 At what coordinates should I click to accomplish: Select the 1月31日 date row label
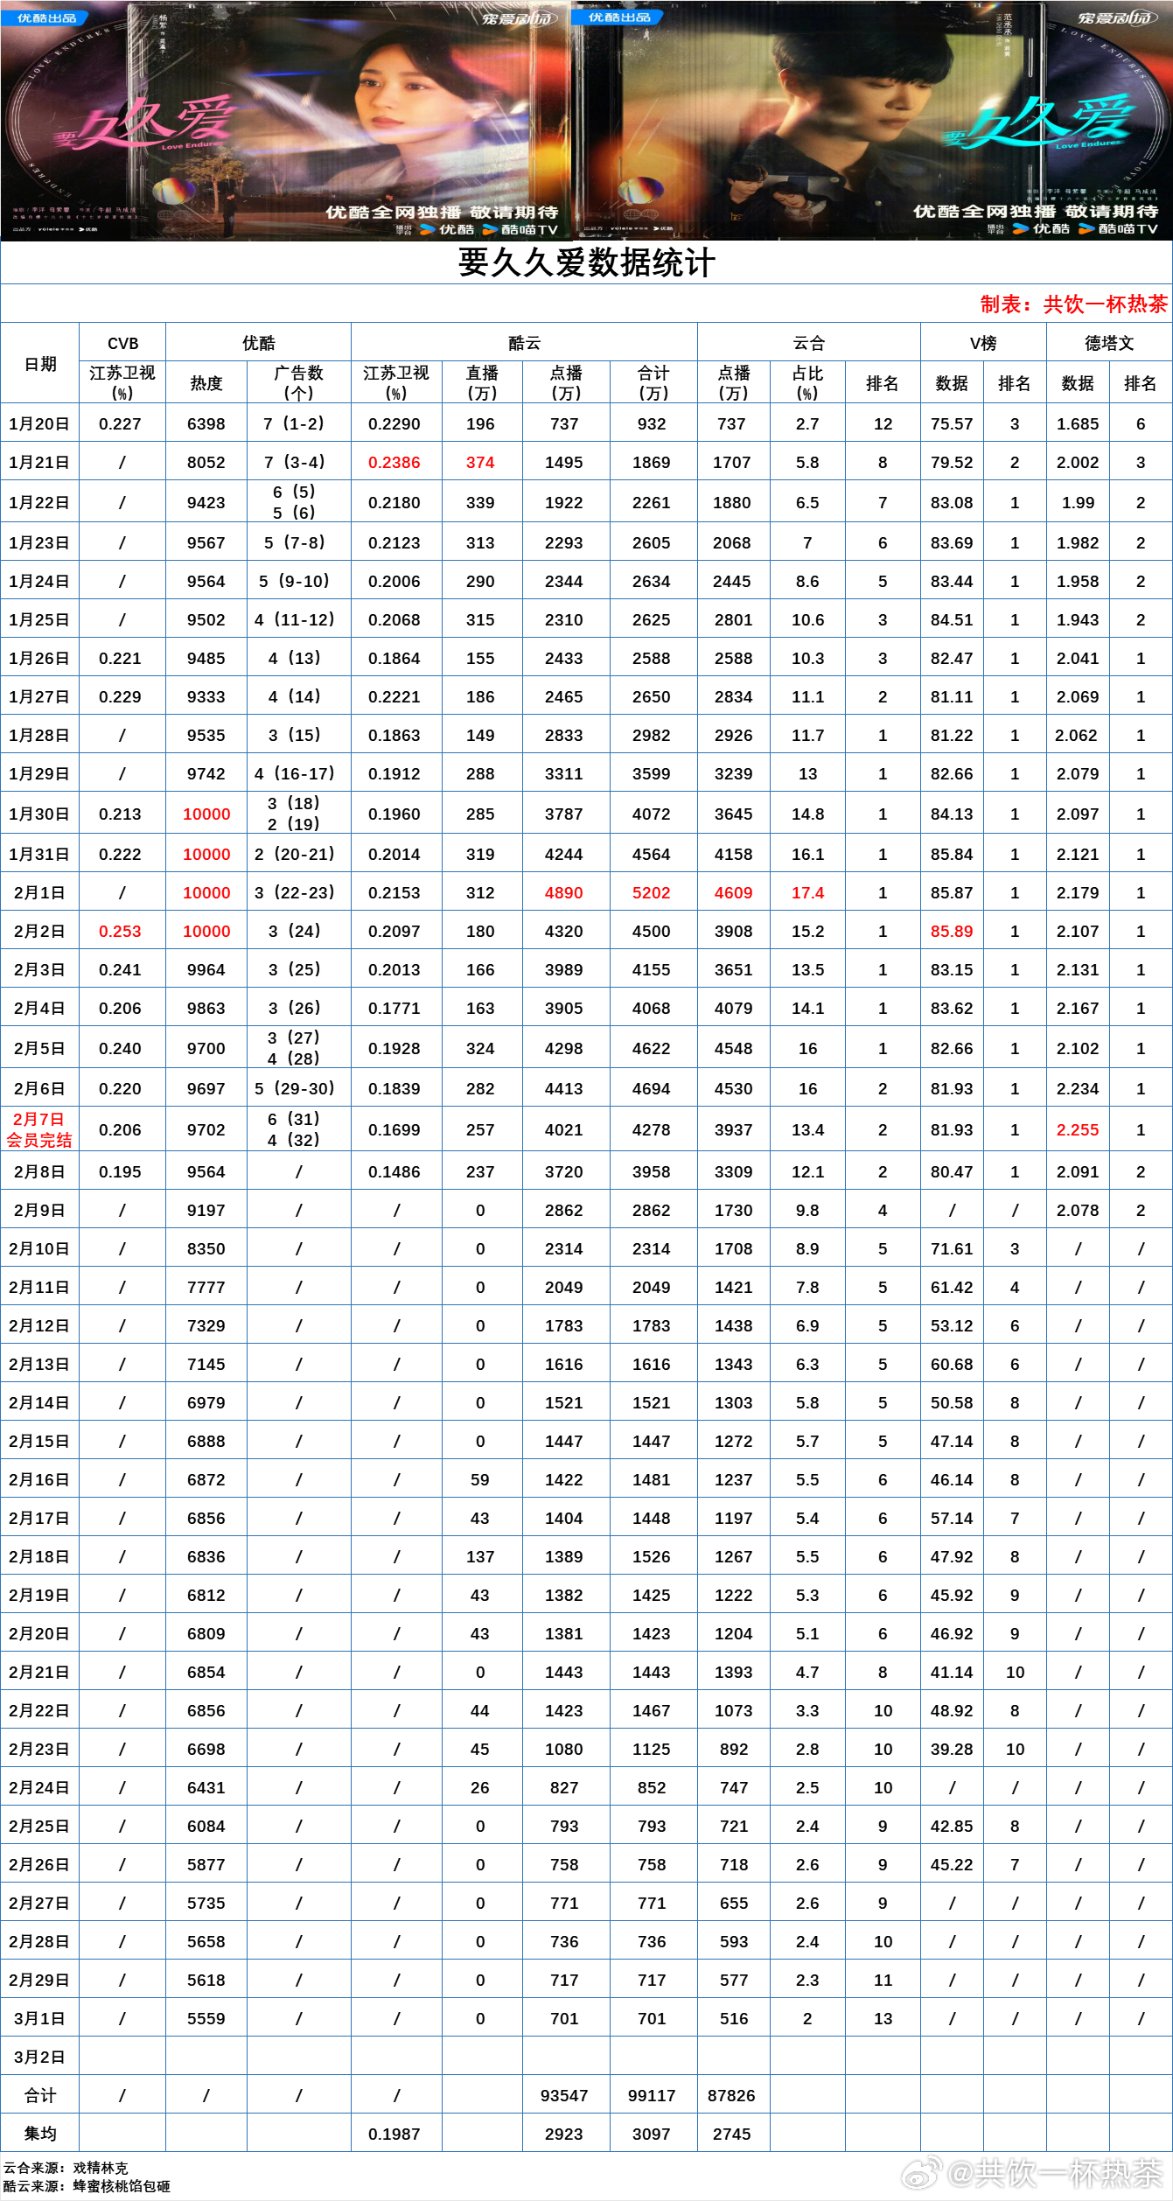39,854
